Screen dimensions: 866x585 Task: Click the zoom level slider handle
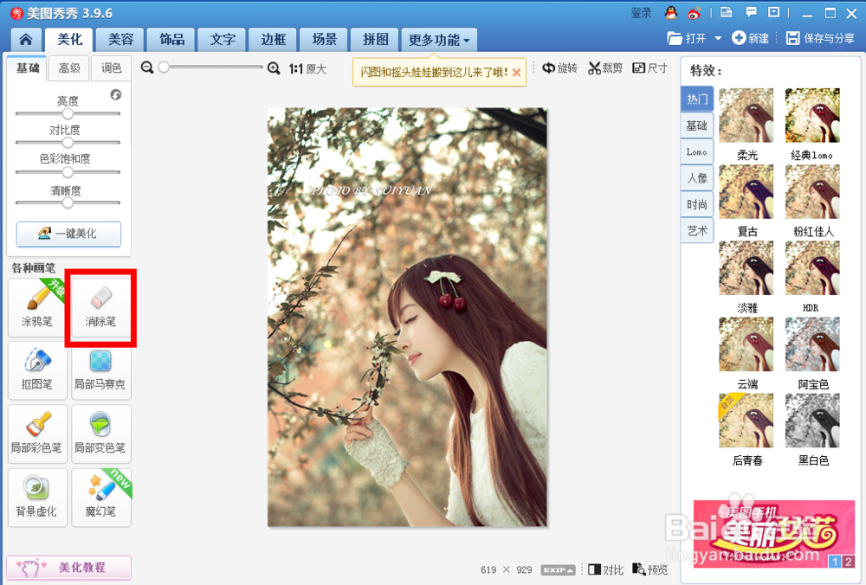[164, 67]
